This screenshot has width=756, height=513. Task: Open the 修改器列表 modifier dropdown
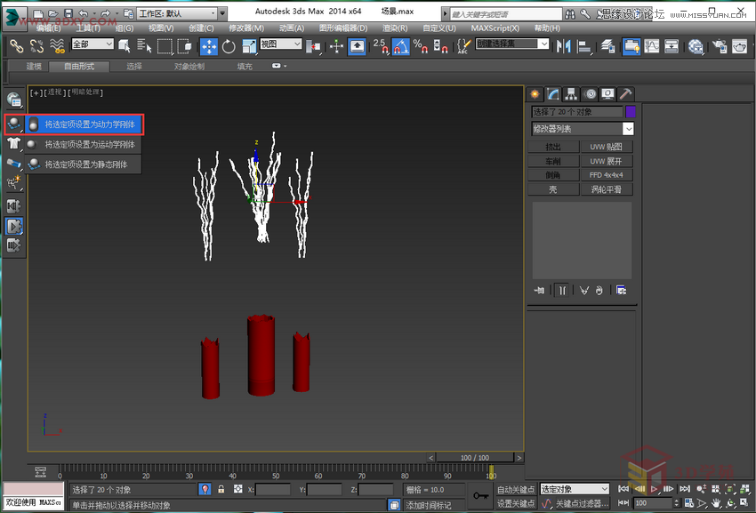tap(583, 129)
